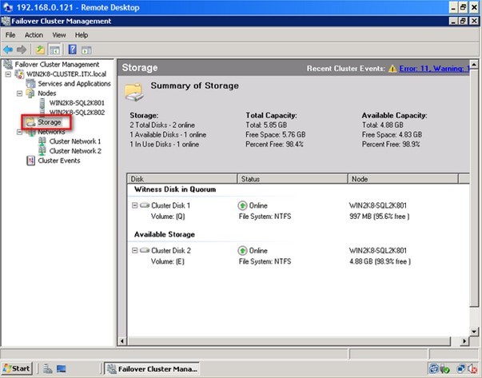
Task: Click the Summary of Storage folder icon
Action: 134,92
